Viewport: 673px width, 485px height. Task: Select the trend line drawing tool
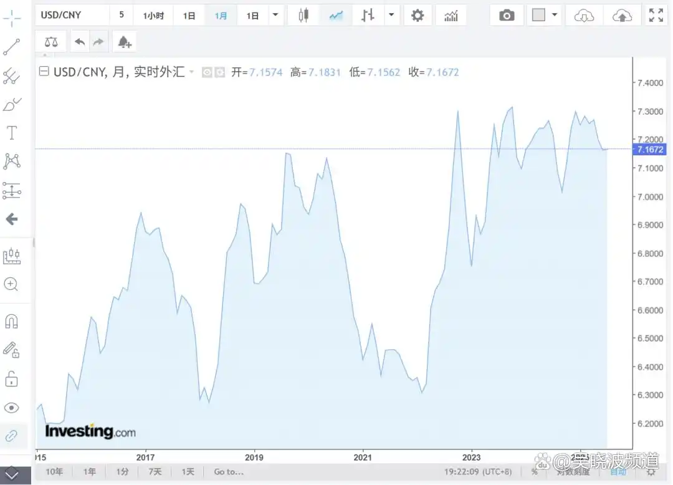pos(12,47)
